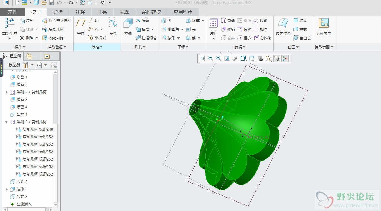This screenshot has width=381, height=211.
Task: Switch to the 分析 (Analysis) tab
Action: click(x=58, y=12)
